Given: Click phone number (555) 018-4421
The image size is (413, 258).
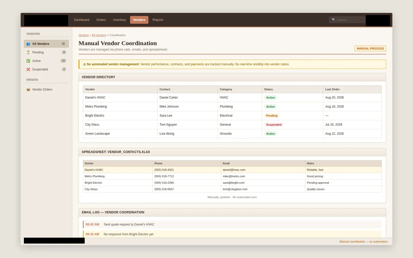Looking at the screenshot, I should 164,170.
